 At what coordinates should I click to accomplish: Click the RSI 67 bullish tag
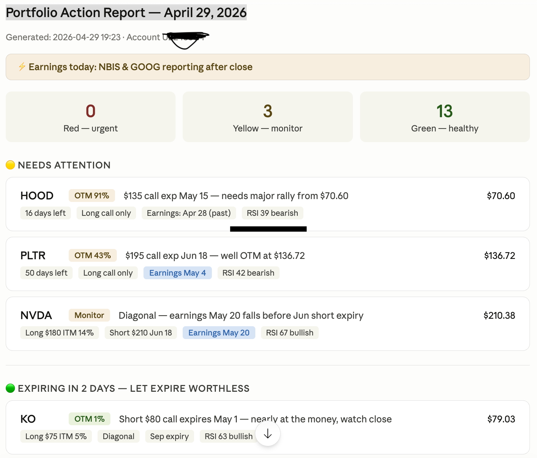coord(290,333)
